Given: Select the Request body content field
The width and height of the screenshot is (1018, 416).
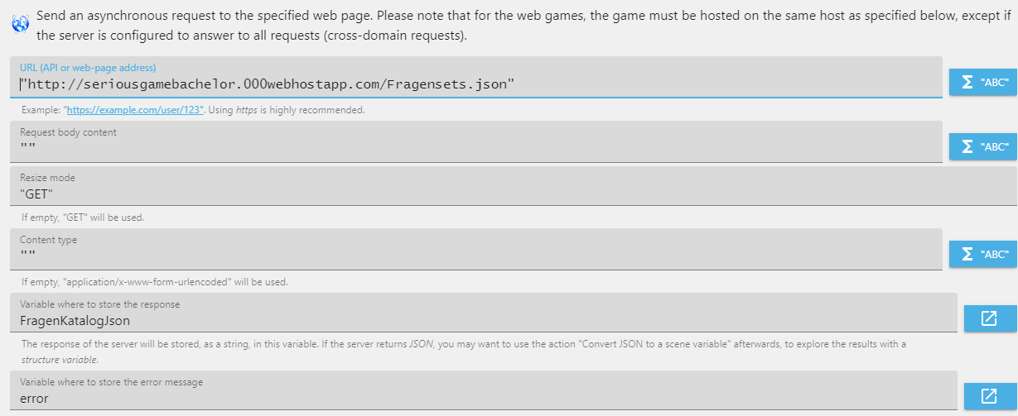Looking at the screenshot, I should click(x=476, y=141).
